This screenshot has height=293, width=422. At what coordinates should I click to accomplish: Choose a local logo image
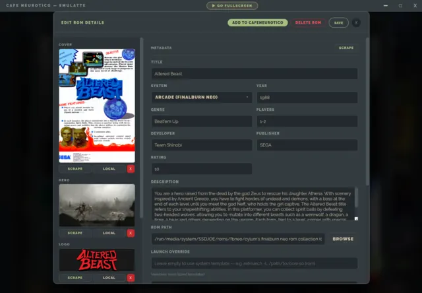pos(109,278)
